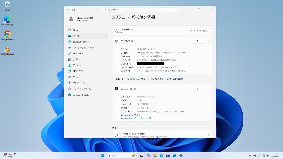283x159 pixels.
Task: Open the VLC media player desktop shortcut
Action: (x=7, y=50)
